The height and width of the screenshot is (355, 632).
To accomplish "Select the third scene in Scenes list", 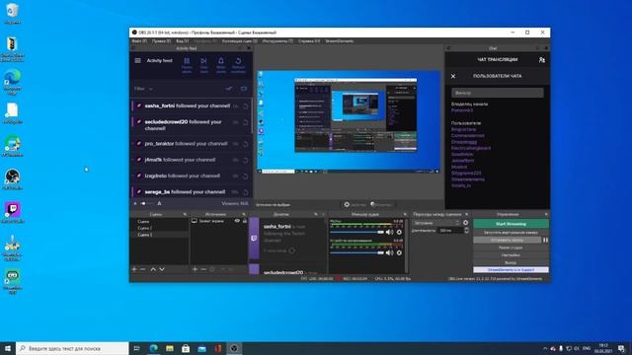I will 160,235.
